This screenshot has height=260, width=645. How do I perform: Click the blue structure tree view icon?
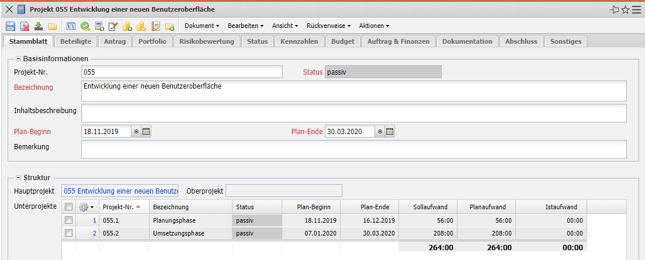pyautogui.click(x=71, y=26)
